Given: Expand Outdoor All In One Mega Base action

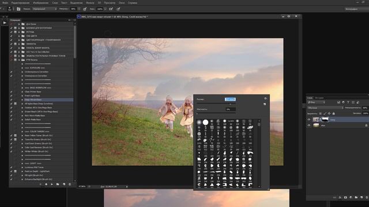Looking at the screenshot, I should tap(22, 108).
